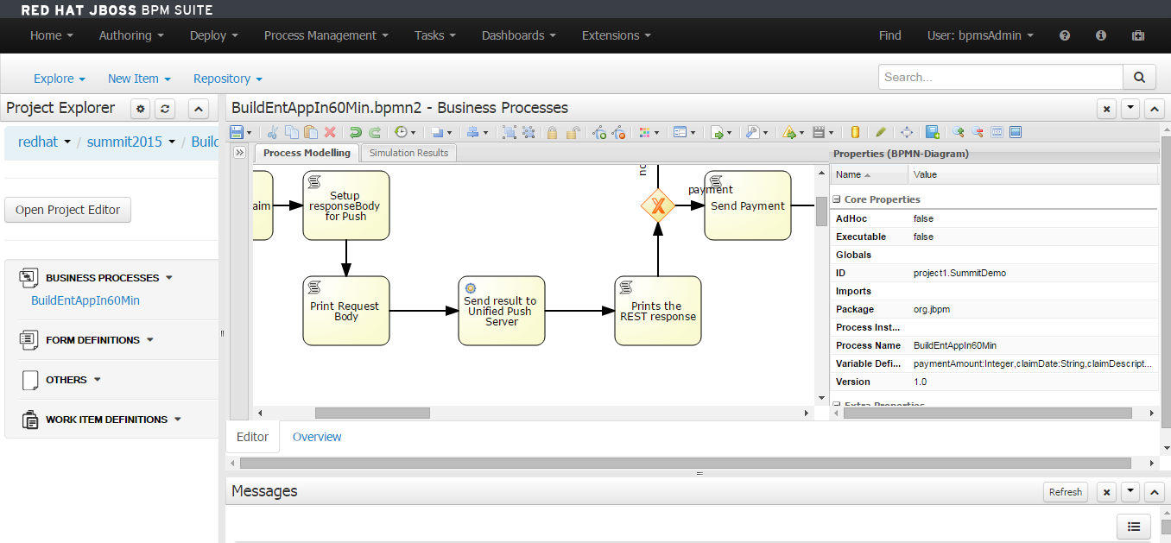Viewport: 1171px width, 543px height.
Task: Click the help question mark icon
Action: [x=1065, y=35]
